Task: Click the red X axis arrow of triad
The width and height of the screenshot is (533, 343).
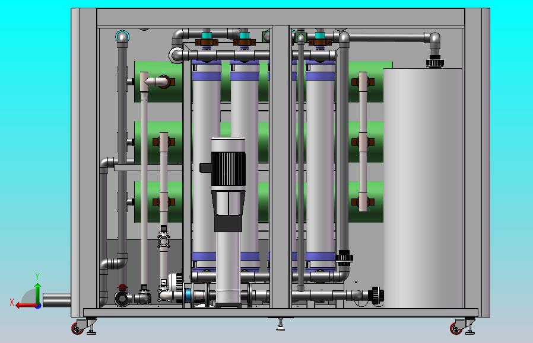Action: tap(27, 305)
